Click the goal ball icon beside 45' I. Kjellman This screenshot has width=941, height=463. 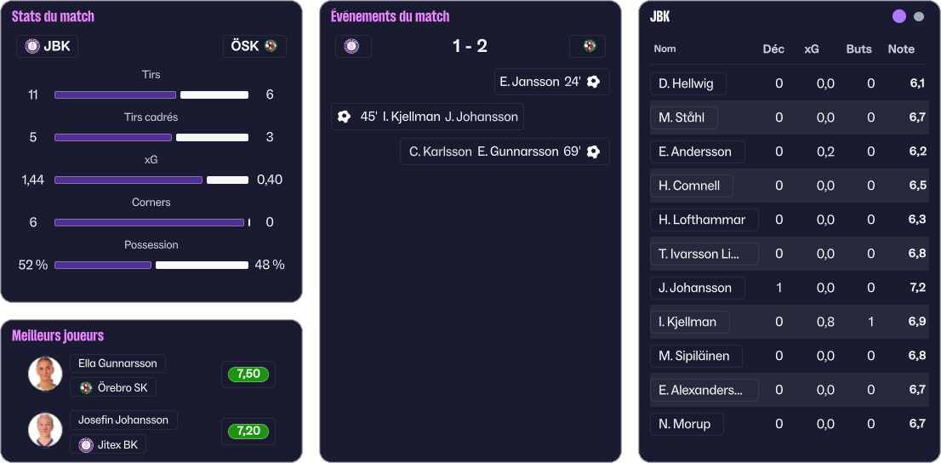(x=345, y=117)
